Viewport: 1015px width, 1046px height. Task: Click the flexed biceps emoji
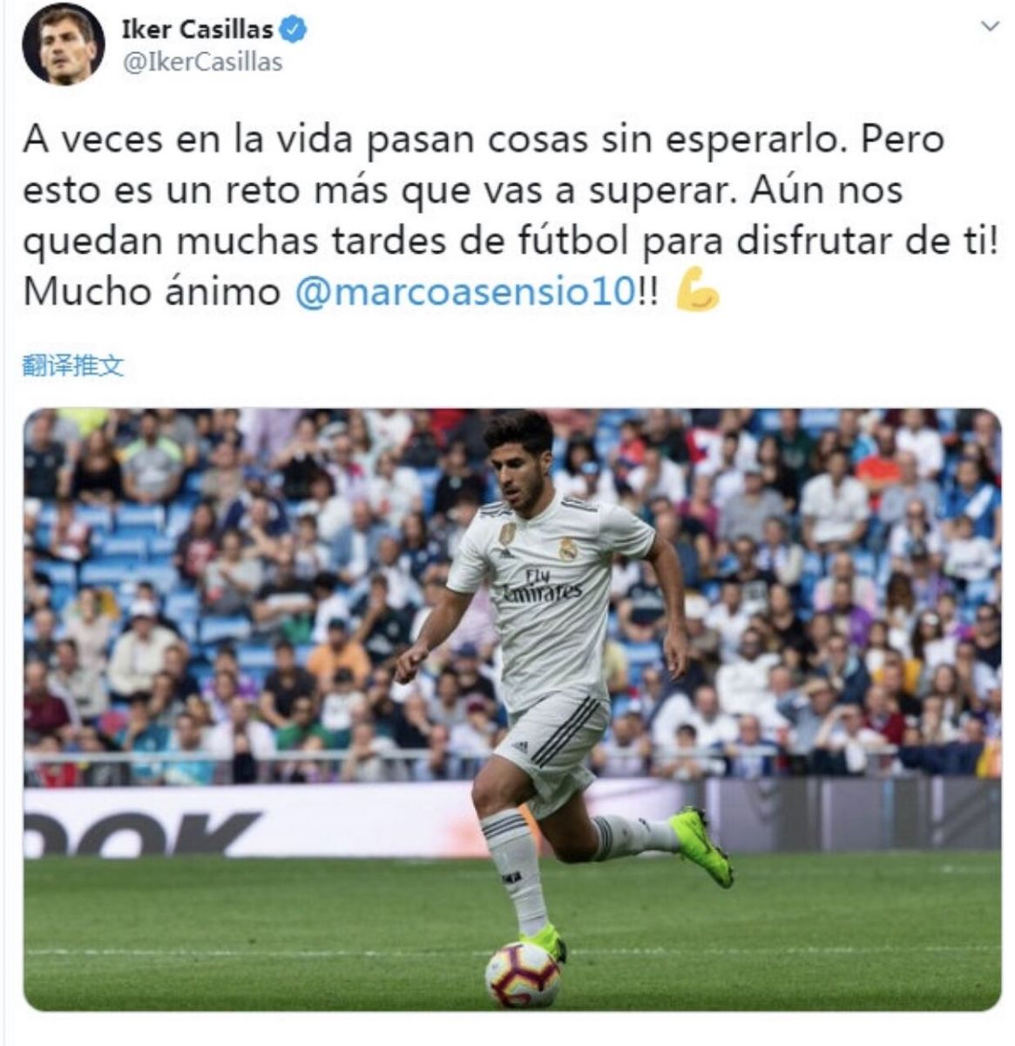pyautogui.click(x=698, y=290)
